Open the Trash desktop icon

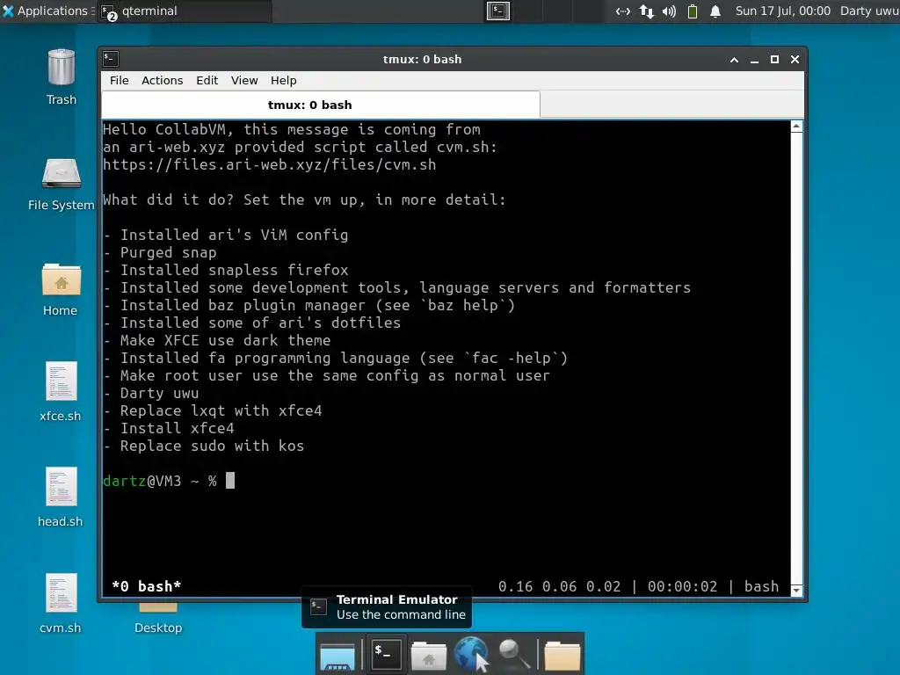coord(62,69)
